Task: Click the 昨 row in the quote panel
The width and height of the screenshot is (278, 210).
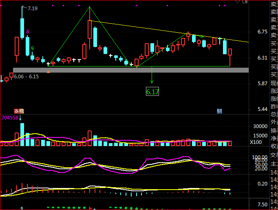Action: [274, 106]
